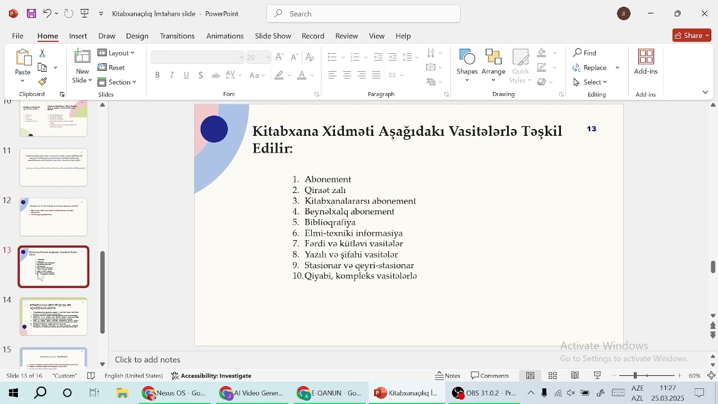718x404 pixels.
Task: Open the font name combo box
Action: pyautogui.click(x=198, y=57)
